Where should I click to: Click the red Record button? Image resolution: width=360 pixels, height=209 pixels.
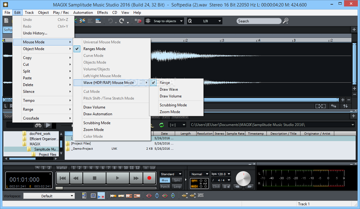click(149, 178)
